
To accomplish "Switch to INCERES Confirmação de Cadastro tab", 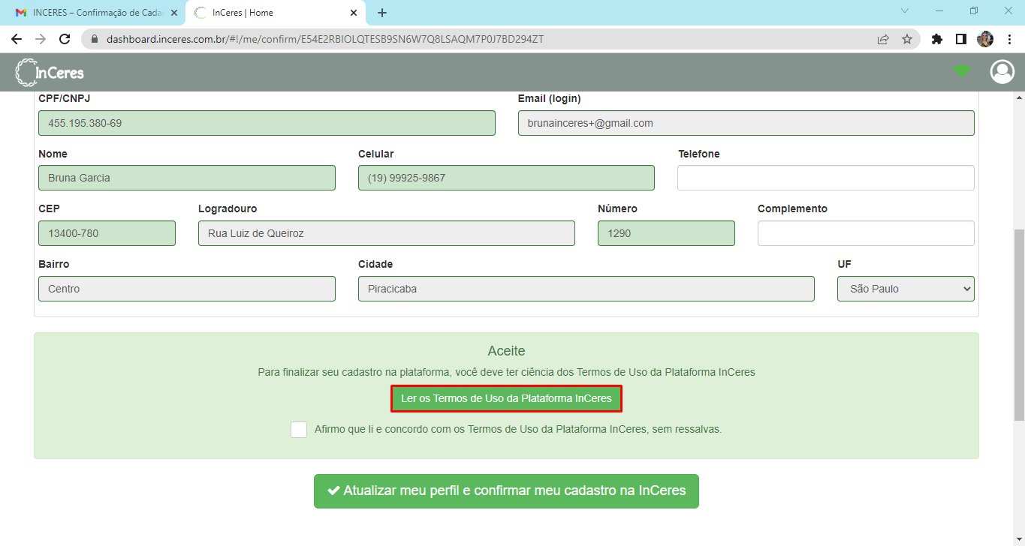I will [93, 13].
